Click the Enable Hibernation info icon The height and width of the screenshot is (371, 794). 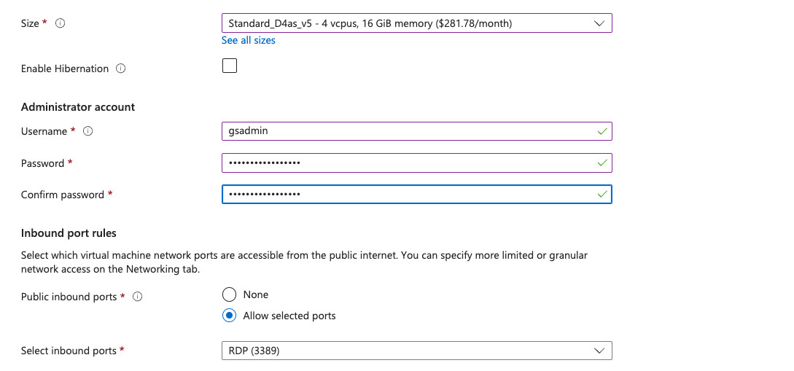coord(121,69)
